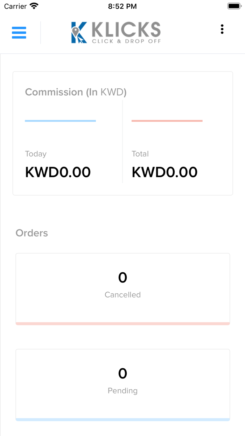Tap the Klicks logo

[115, 32]
